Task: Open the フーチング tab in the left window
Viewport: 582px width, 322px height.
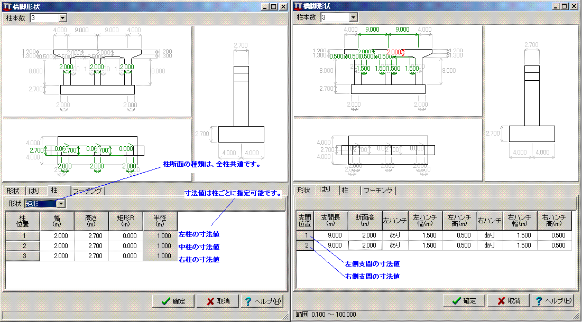Action: 87,191
